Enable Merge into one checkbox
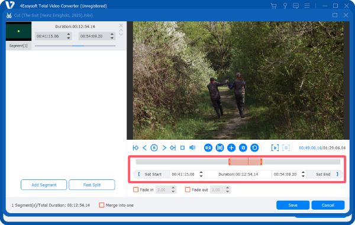Image resolution: width=355 pixels, height=225 pixels. pos(102,205)
